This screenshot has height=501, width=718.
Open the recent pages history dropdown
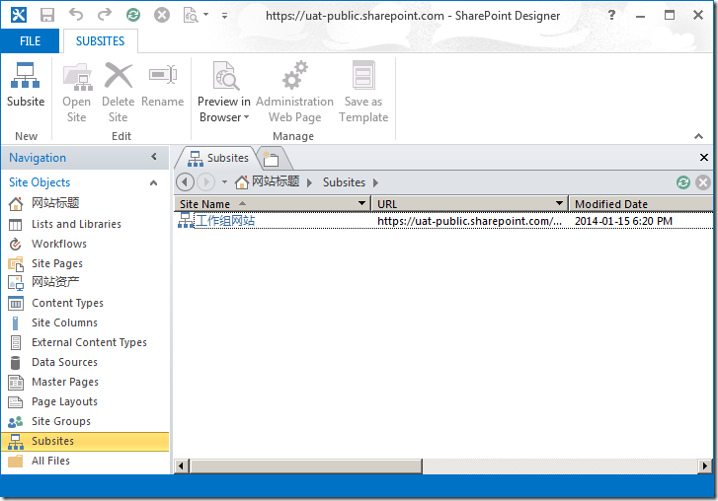coord(224,181)
